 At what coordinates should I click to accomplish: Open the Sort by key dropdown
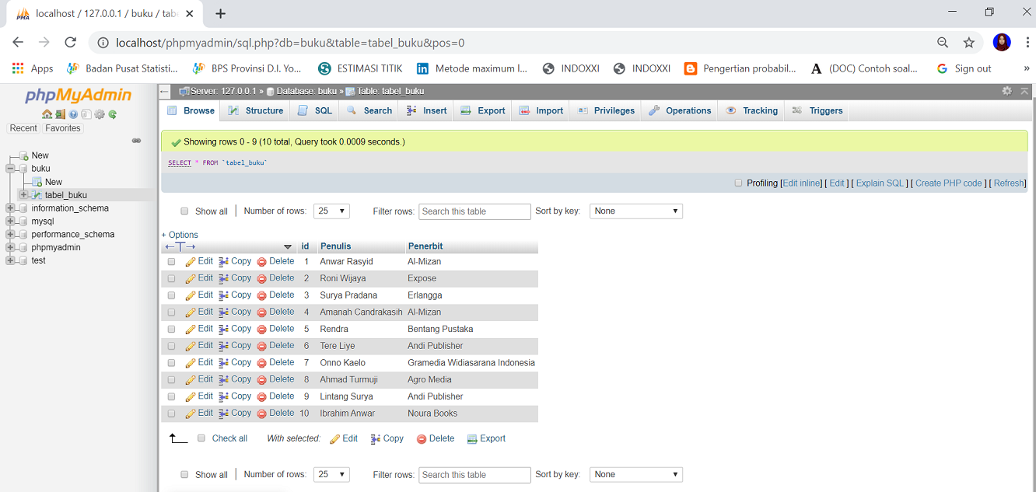point(635,211)
